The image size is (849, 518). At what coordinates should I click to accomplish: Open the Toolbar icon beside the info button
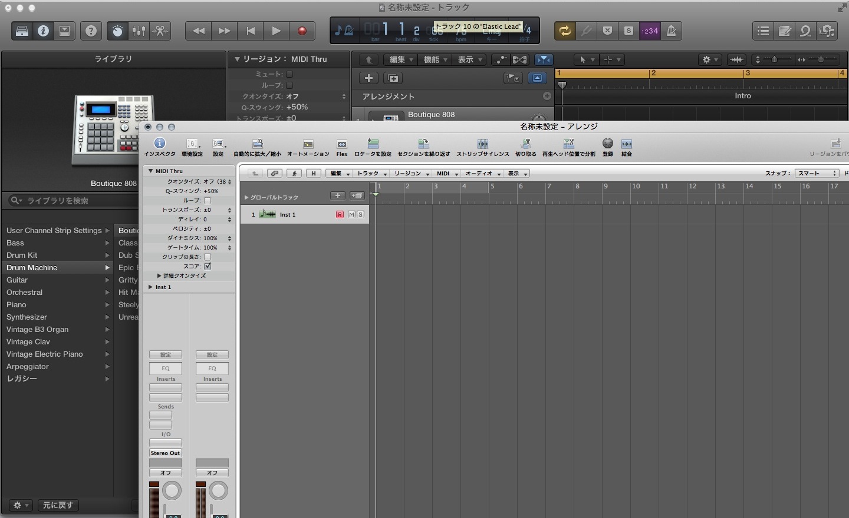click(64, 31)
